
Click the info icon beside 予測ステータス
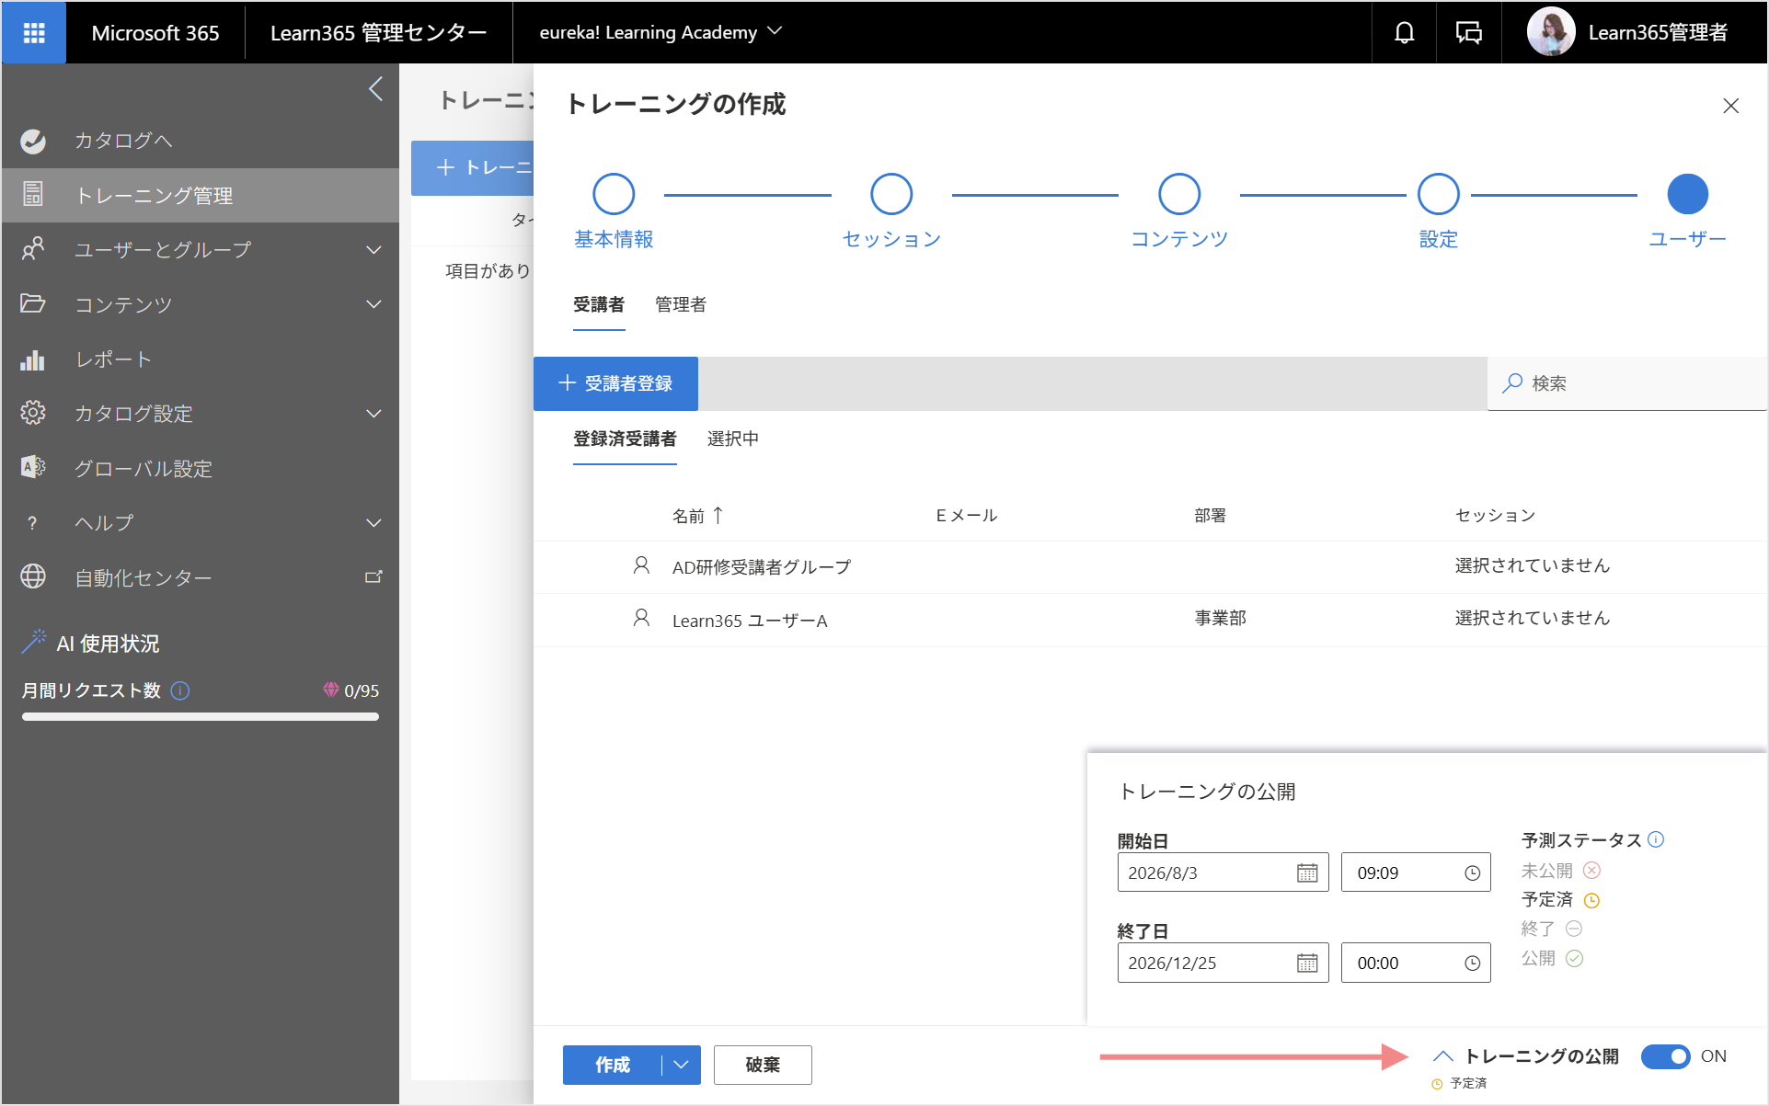1656,839
